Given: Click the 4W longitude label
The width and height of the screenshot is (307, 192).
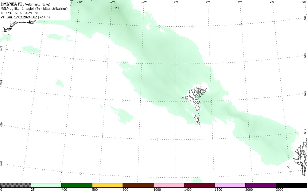Looking at the screenshot, I should tap(240, 2).
